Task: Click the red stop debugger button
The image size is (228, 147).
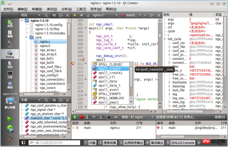Action: [82, 117]
